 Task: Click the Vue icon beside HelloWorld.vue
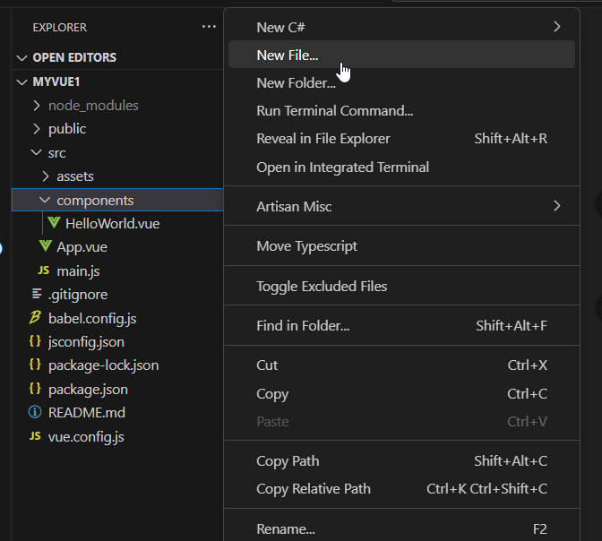tap(54, 223)
